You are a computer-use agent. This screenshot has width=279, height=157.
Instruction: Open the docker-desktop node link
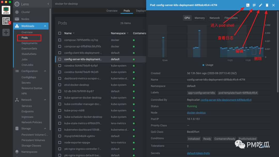(x=196, y=113)
